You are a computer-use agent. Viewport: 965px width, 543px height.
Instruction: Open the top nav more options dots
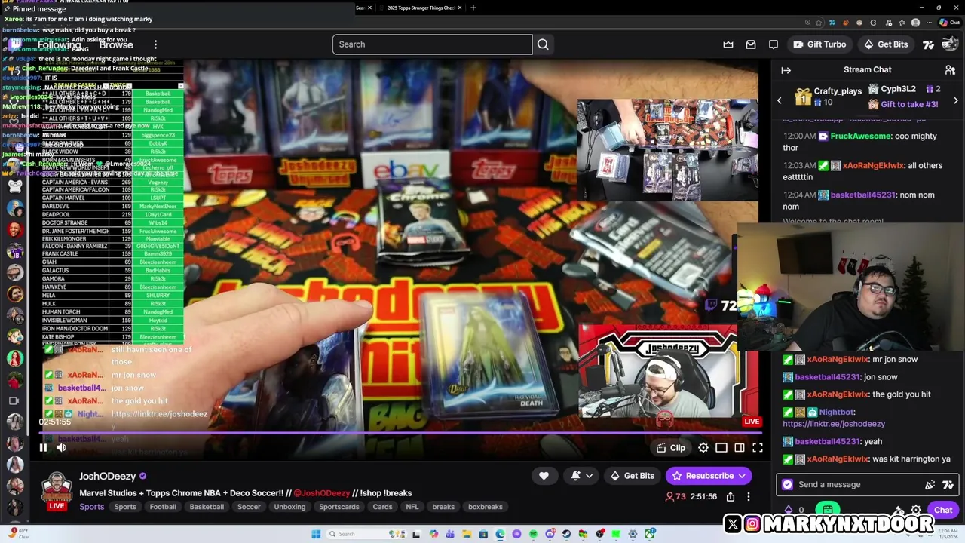155,44
